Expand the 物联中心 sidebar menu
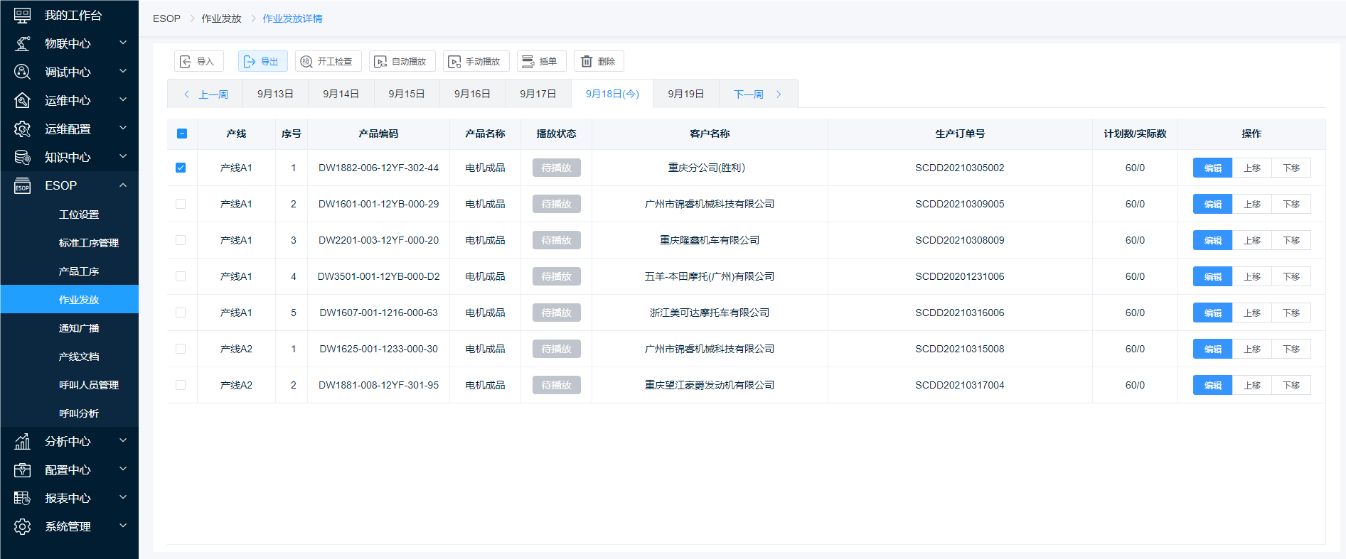 [x=69, y=43]
